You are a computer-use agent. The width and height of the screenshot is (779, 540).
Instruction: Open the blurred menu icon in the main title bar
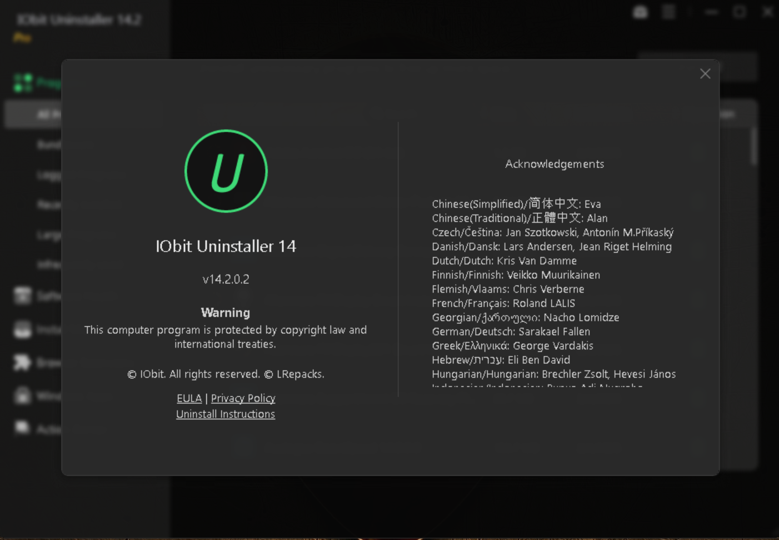click(669, 12)
